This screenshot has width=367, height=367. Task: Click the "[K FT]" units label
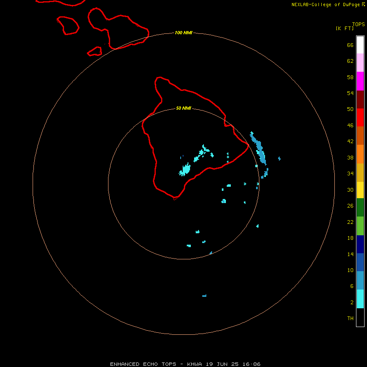pyautogui.click(x=345, y=28)
